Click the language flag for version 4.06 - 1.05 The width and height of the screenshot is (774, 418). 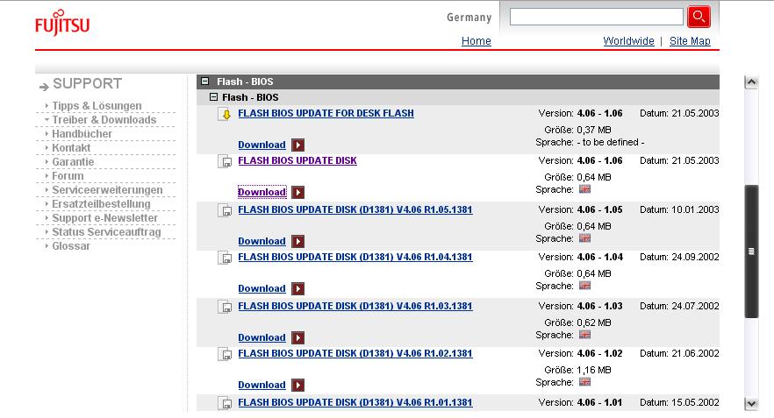tap(585, 238)
